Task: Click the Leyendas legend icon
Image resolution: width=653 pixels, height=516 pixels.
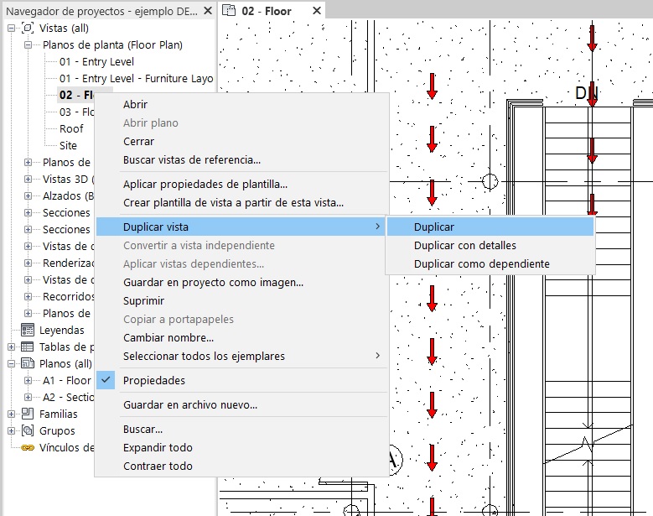Action: point(27,331)
